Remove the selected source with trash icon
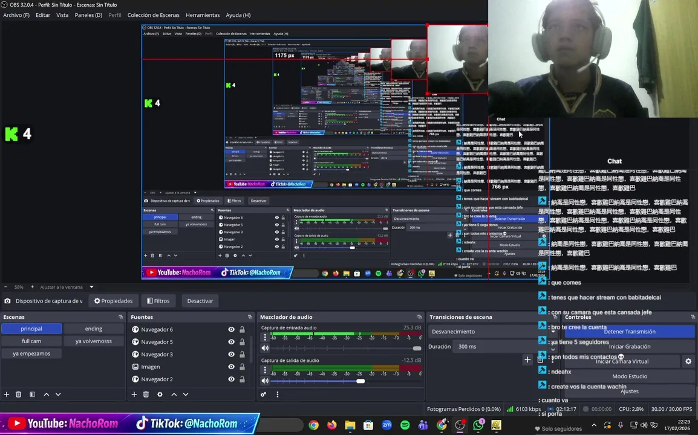 (146, 395)
